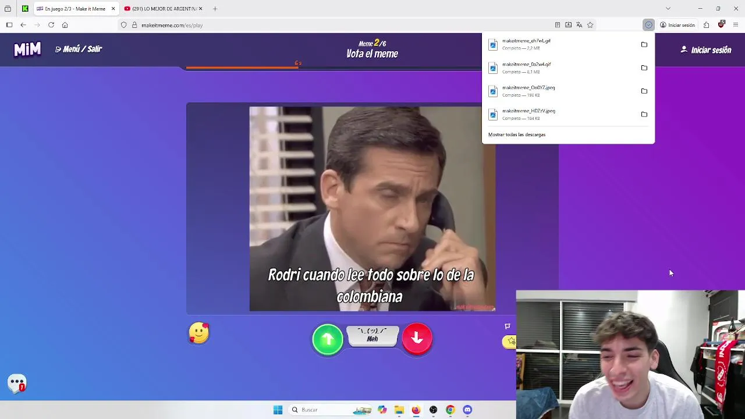Image resolution: width=745 pixels, height=419 pixels.
Task: Open the smiley emoji reaction picker
Action: 198,333
